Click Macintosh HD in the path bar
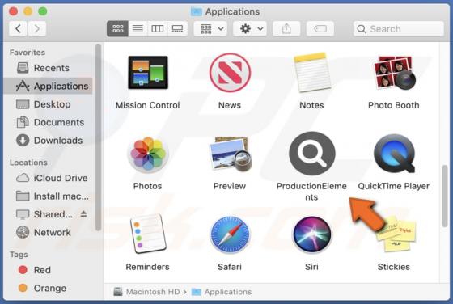 point(147,292)
